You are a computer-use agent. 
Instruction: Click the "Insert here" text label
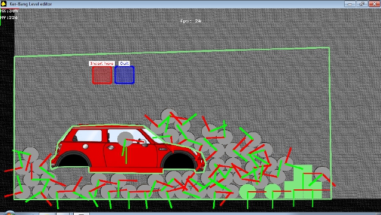pos(102,64)
